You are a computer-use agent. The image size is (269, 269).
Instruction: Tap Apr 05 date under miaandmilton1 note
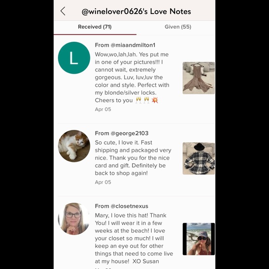click(x=103, y=109)
